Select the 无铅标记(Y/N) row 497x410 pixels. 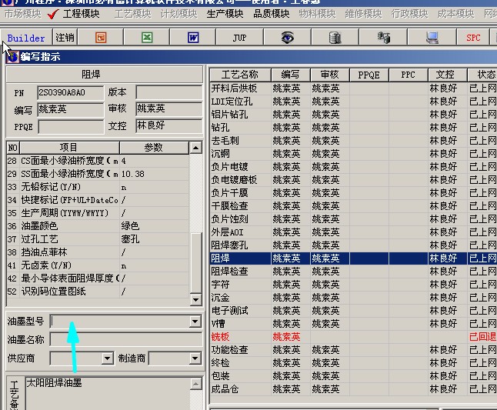tap(98, 187)
